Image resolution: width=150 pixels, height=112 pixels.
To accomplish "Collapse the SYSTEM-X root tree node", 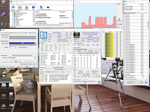I will pyautogui.click(x=11, y=11).
